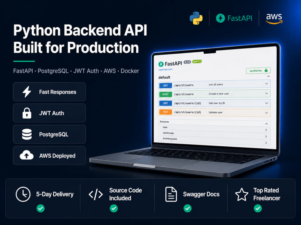
Task: Click the GET badge for List all users
Action: [166, 85]
